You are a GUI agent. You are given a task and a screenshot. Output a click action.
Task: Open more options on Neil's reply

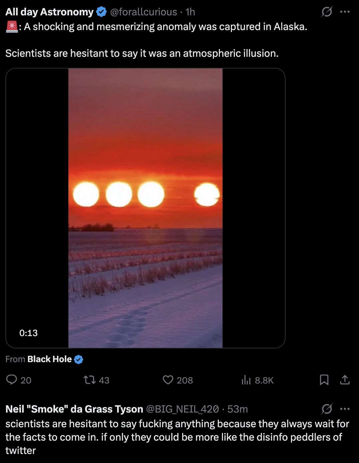[x=345, y=409]
